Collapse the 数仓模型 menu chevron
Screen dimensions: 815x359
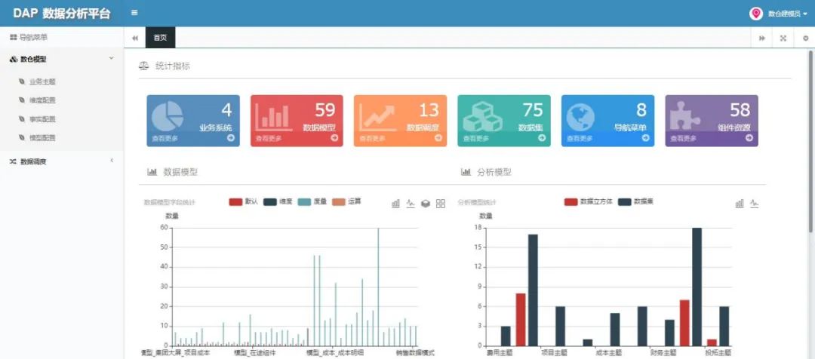(x=111, y=58)
